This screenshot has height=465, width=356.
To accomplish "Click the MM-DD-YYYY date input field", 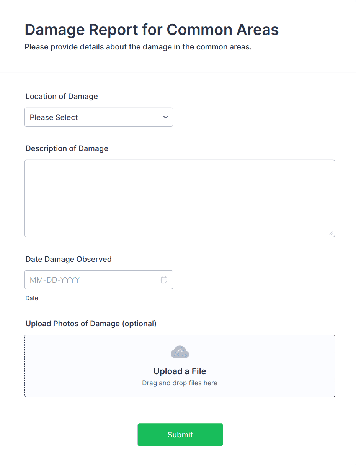I will point(92,280).
